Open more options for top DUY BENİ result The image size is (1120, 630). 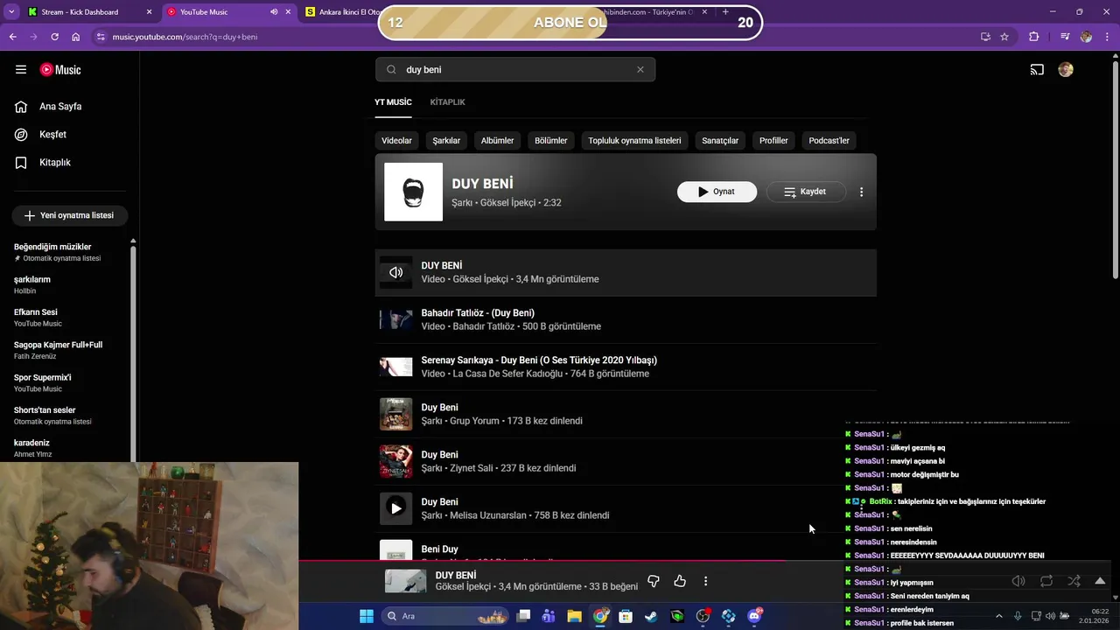(x=862, y=192)
